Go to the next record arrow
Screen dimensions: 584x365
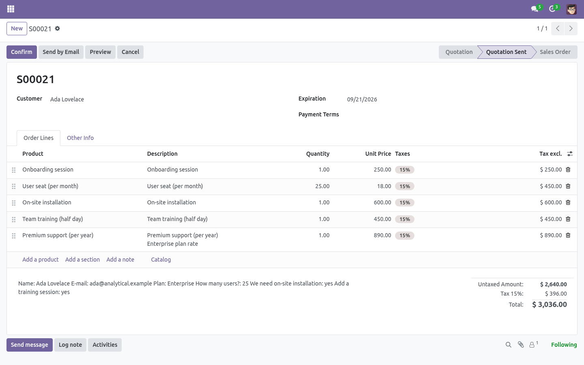coord(571,28)
